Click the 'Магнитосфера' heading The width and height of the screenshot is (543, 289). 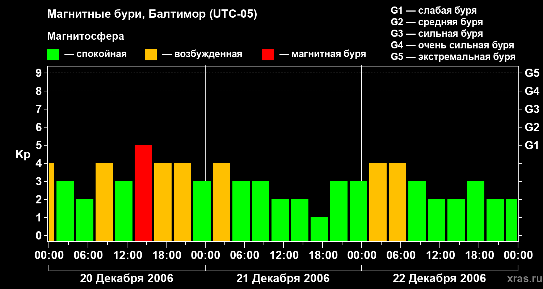coord(85,36)
